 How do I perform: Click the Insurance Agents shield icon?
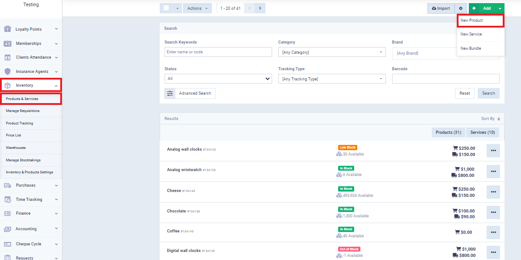click(8, 72)
